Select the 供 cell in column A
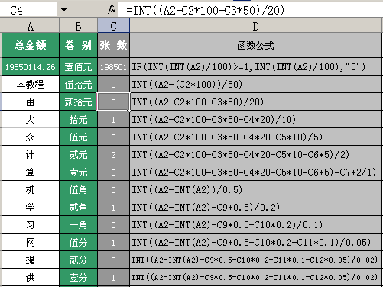The image size is (383, 287). [31, 277]
